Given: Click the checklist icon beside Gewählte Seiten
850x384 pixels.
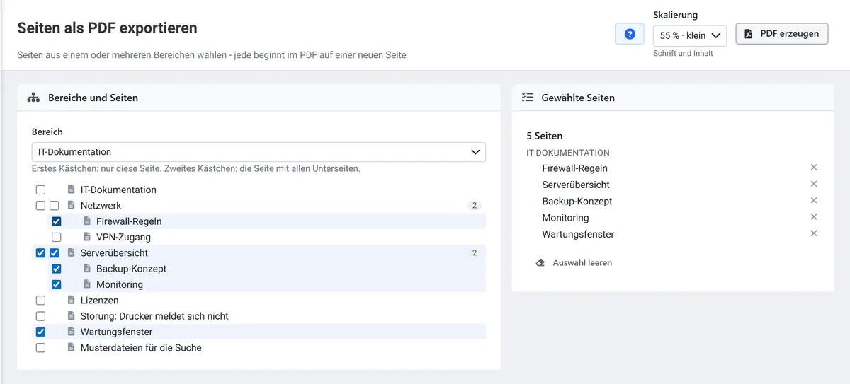Looking at the screenshot, I should (527, 98).
